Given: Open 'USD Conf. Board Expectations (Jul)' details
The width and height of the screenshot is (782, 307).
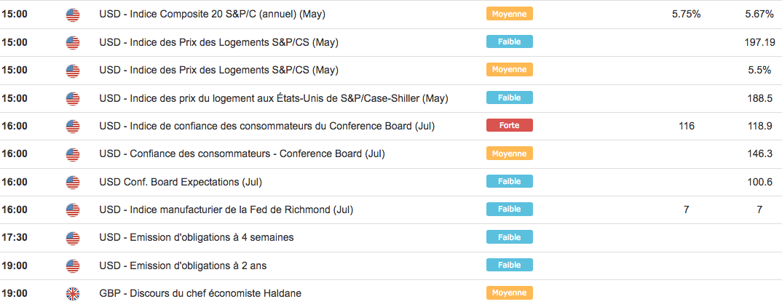Looking at the screenshot, I should [x=180, y=182].
